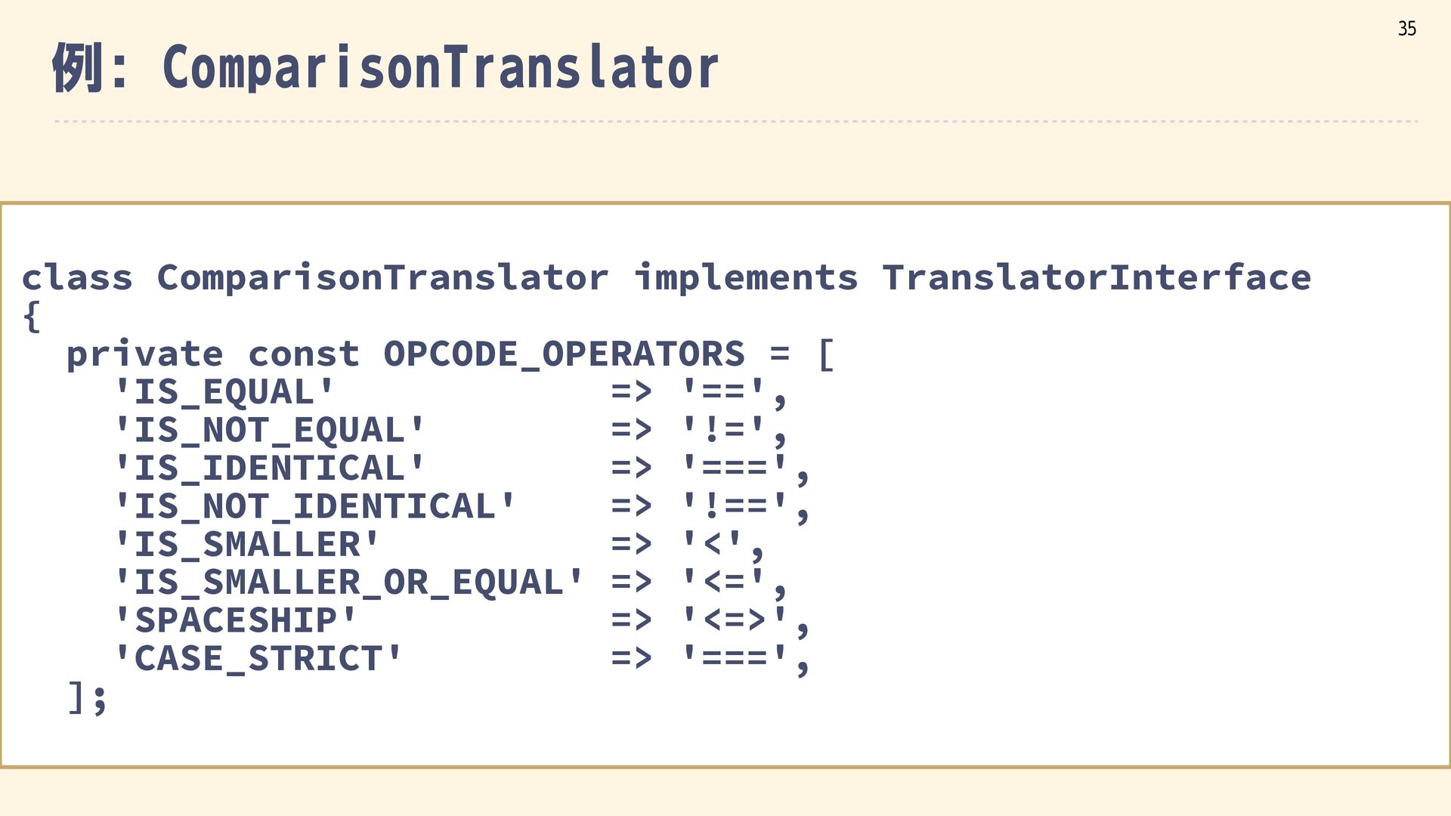Click the 'IS_IDENTICAL' array key
The image size is (1451, 816).
pos(269,468)
